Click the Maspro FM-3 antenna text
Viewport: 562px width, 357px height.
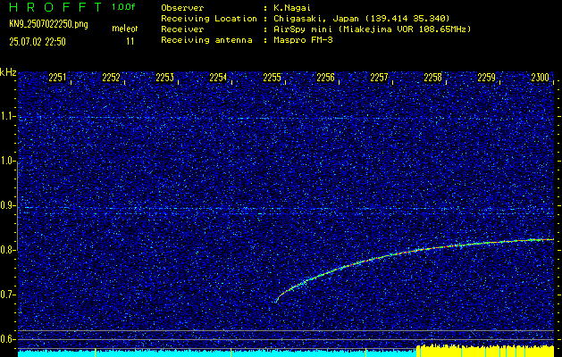tap(303, 40)
